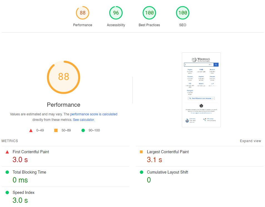Click the value 0 ms
This screenshot has width=265, height=207.
click(20, 180)
